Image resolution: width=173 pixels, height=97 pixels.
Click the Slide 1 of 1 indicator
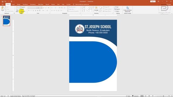coord(3,96)
